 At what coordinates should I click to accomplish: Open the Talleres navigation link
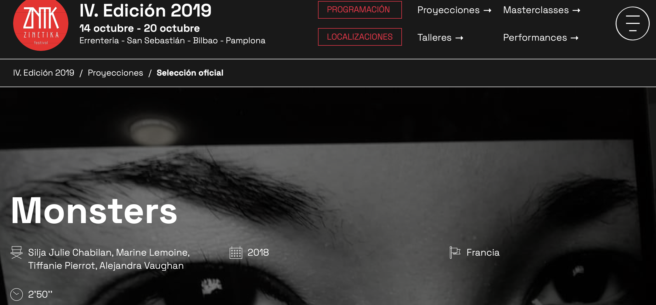(x=434, y=38)
